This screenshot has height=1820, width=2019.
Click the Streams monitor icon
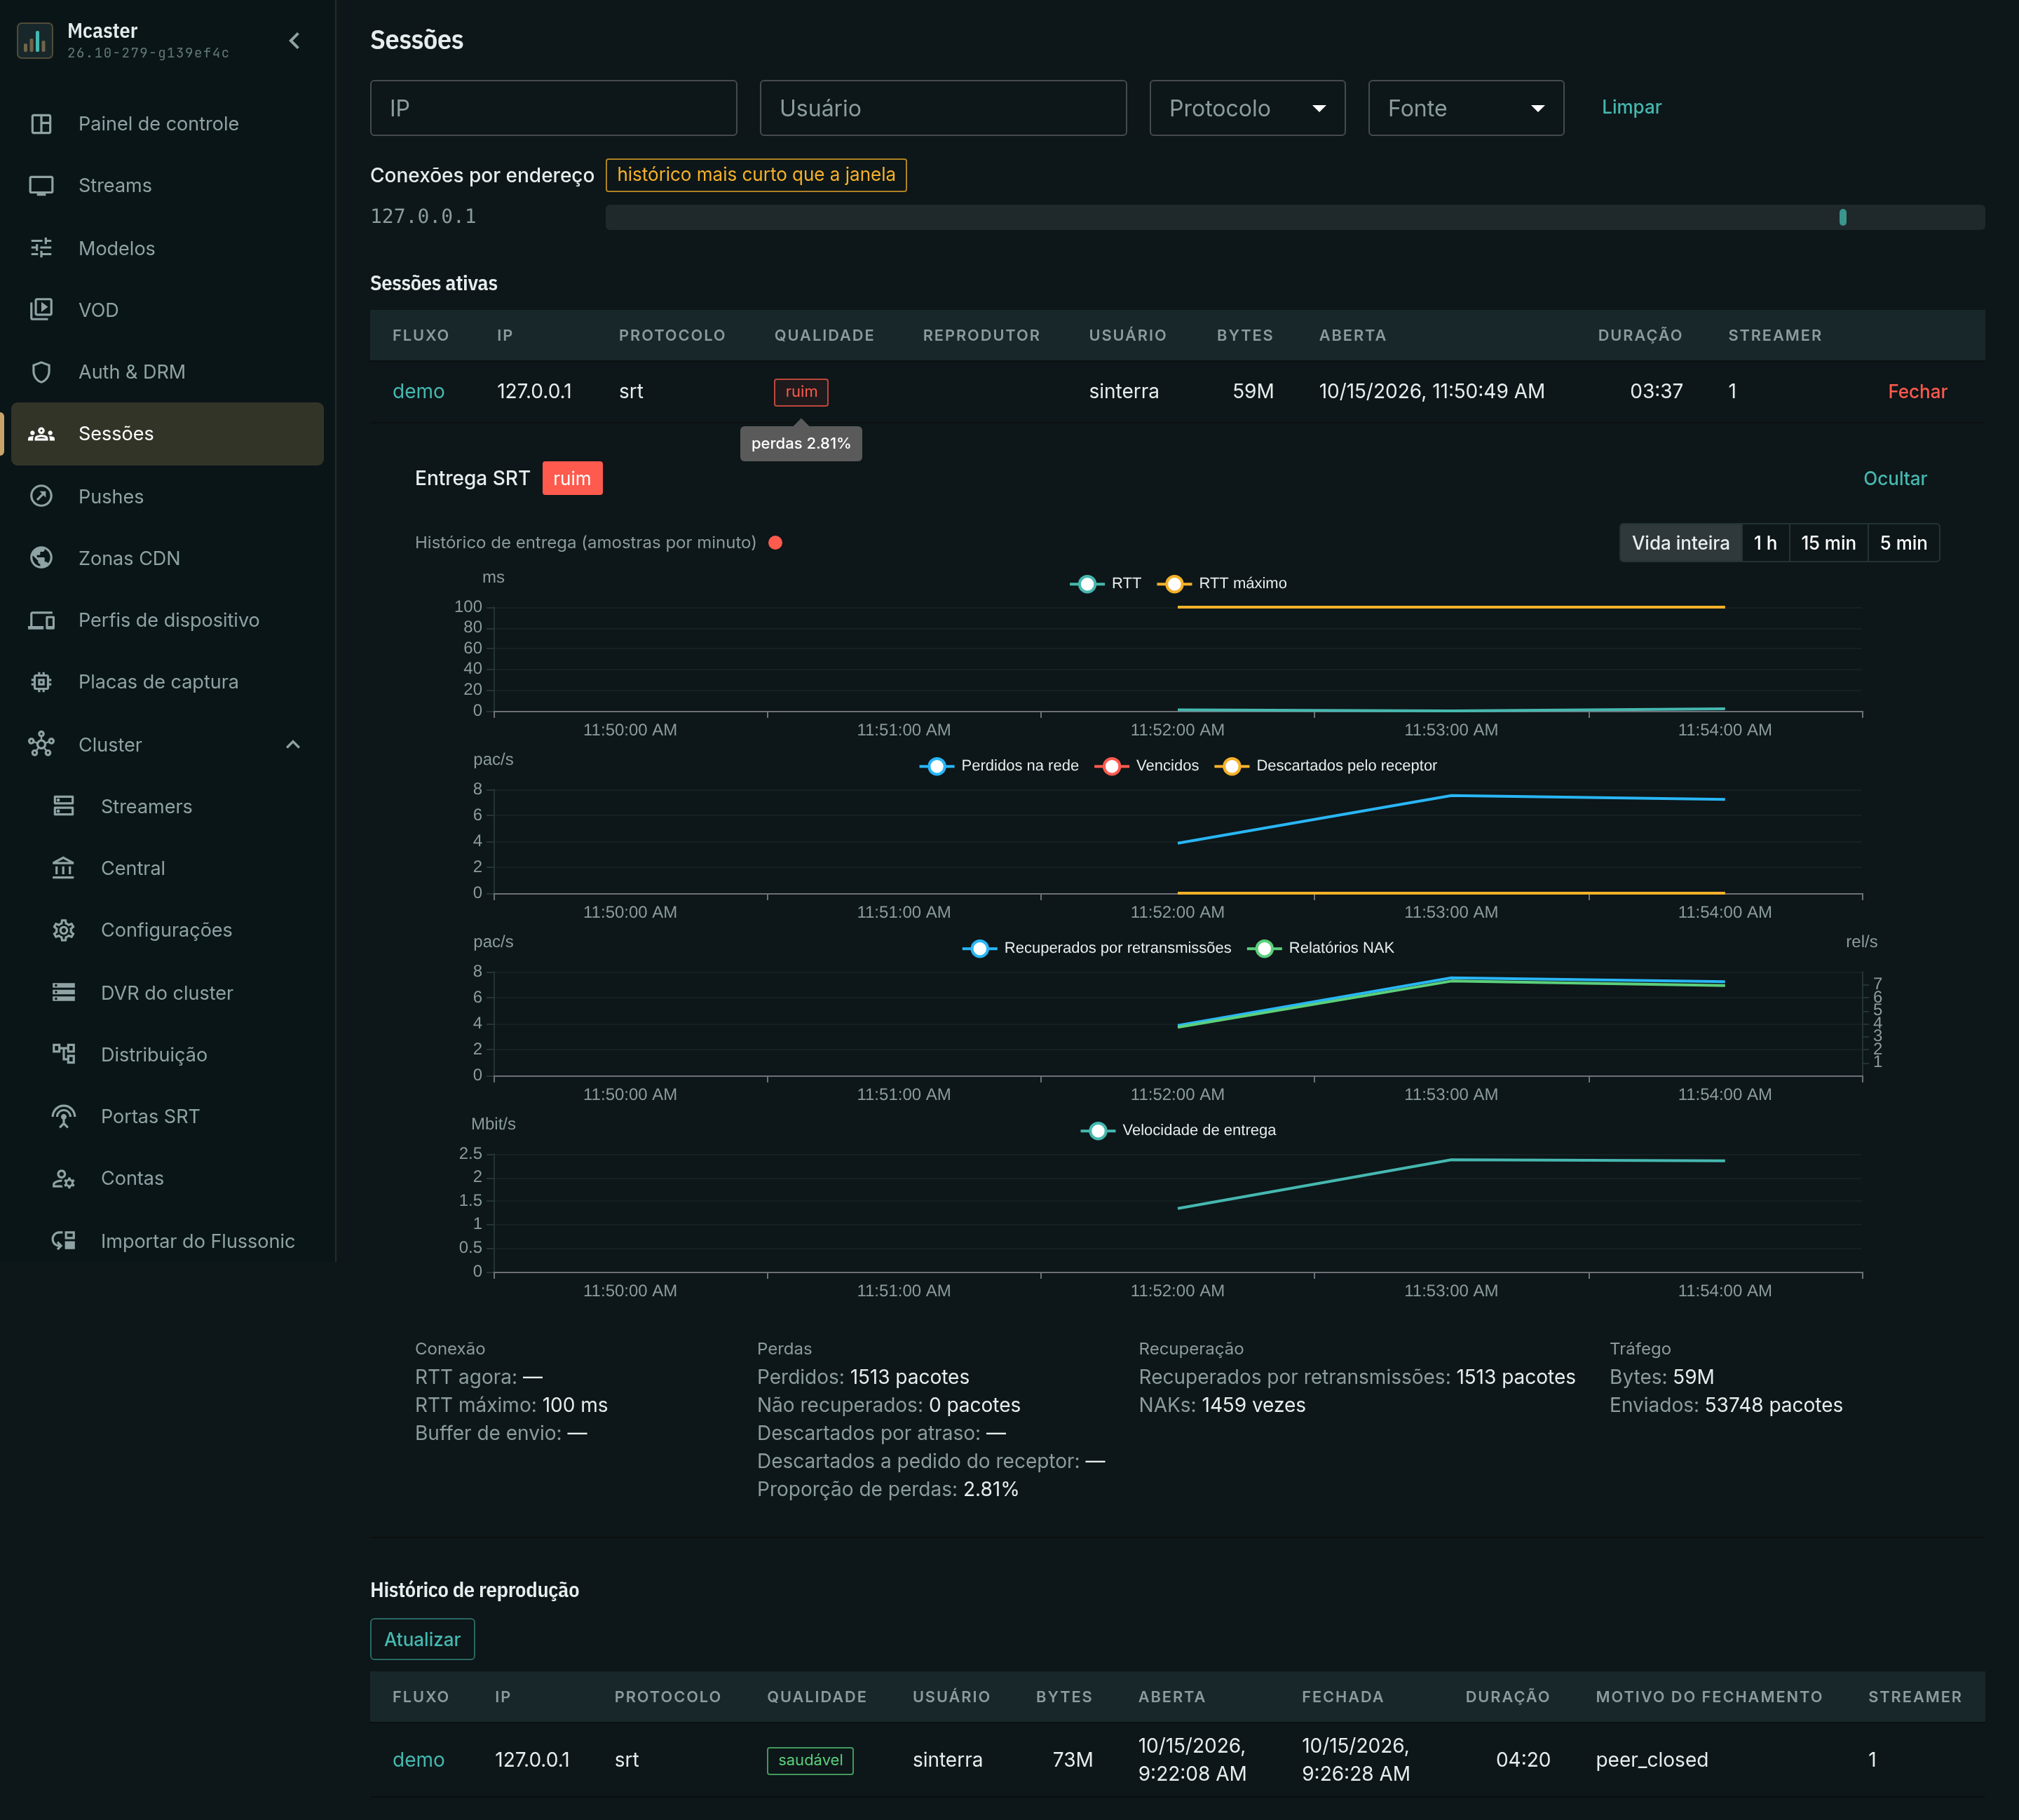(x=41, y=186)
